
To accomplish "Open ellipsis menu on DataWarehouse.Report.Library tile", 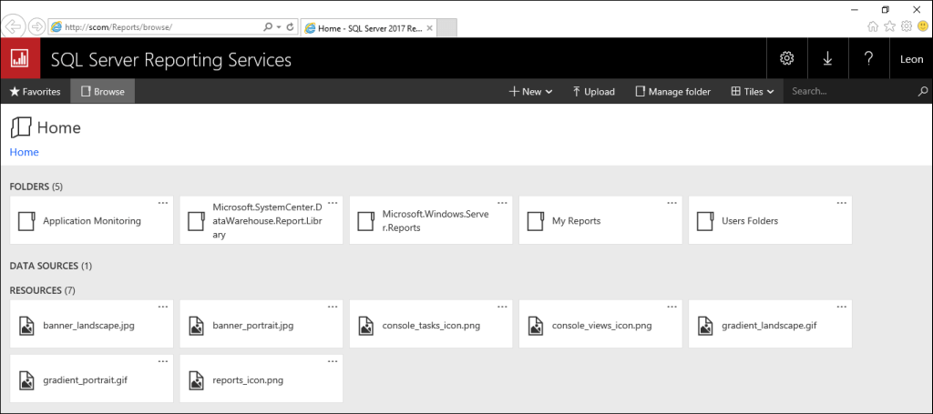I will point(333,203).
